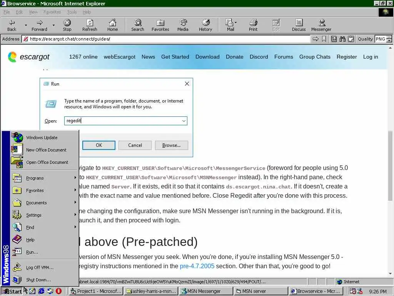This screenshot has height=296, width=394.
Task: Select Shut Down... from the Start menu
Action: (x=44, y=280)
